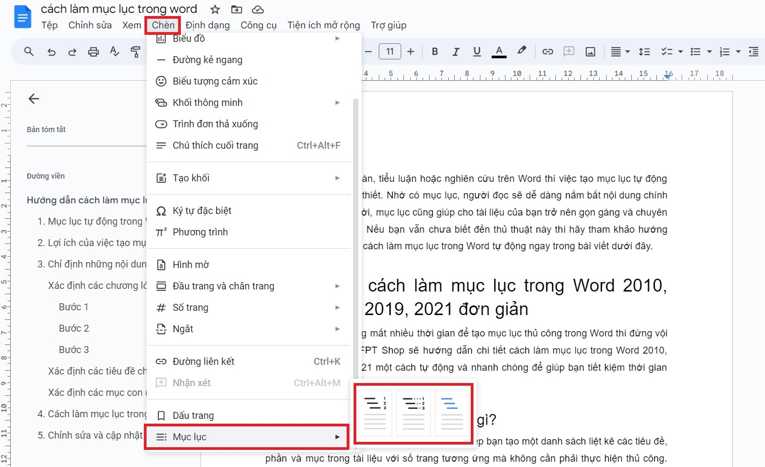Insert a checklist

(667, 51)
